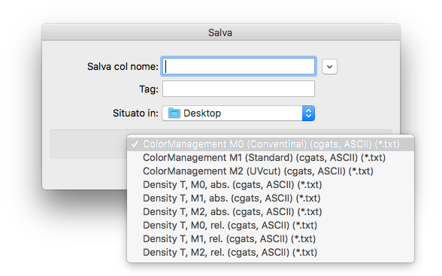Click the Salva col nome label
The height and width of the screenshot is (276, 442).
tap(123, 67)
